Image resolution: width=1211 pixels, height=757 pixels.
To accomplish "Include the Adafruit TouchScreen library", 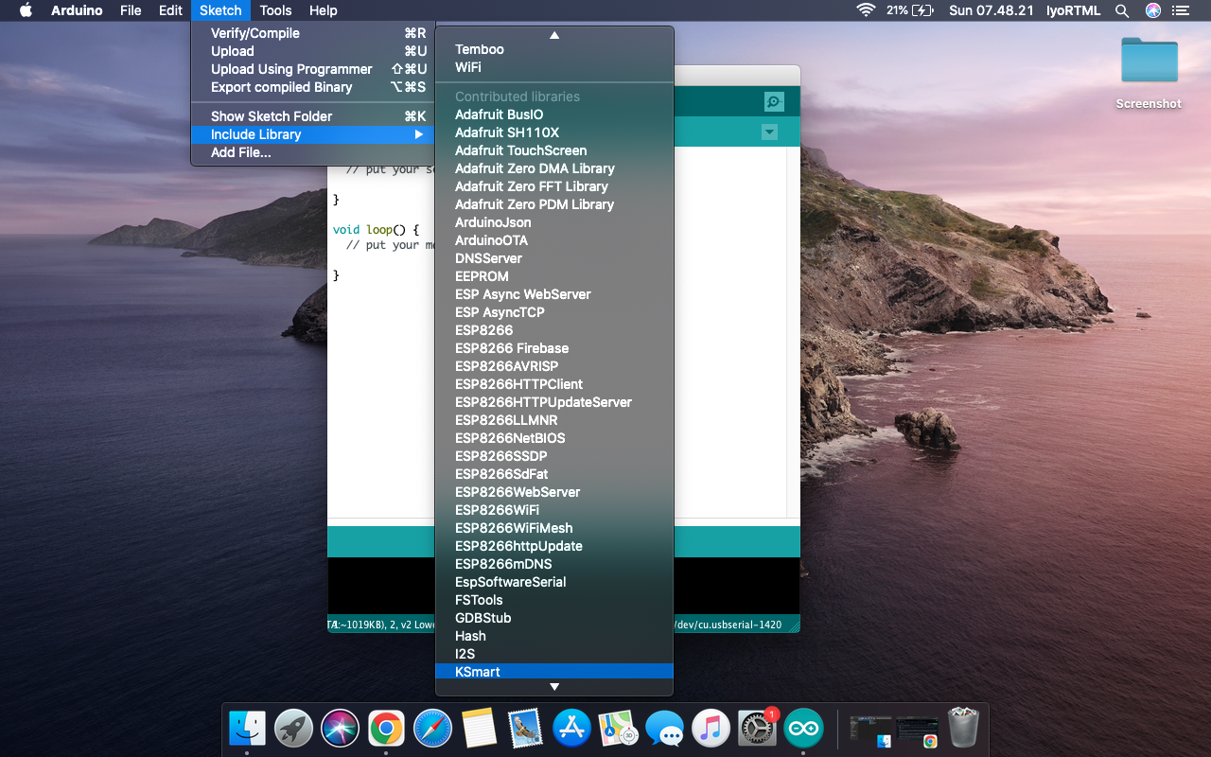I will (x=554, y=150).
